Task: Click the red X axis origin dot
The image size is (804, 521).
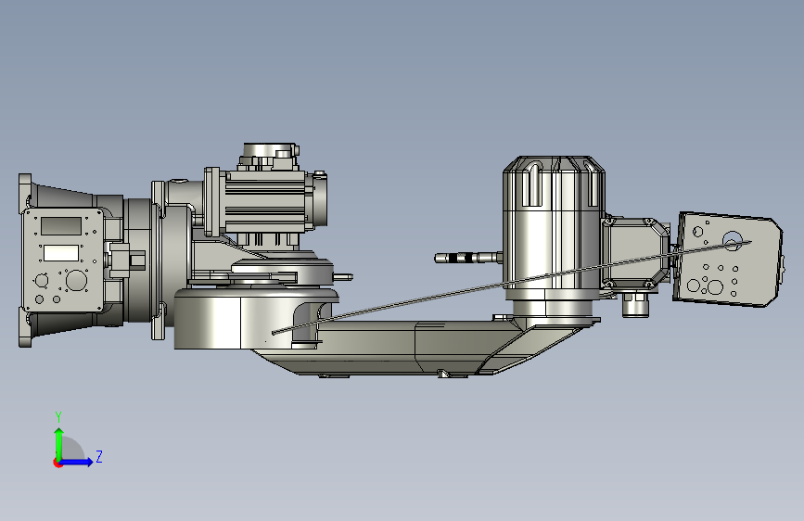Action: pyautogui.click(x=57, y=463)
